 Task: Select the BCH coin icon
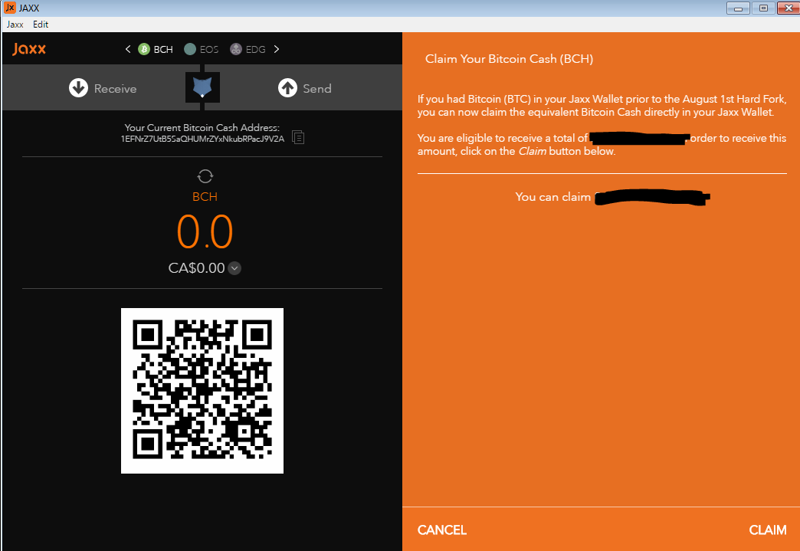click(x=144, y=49)
